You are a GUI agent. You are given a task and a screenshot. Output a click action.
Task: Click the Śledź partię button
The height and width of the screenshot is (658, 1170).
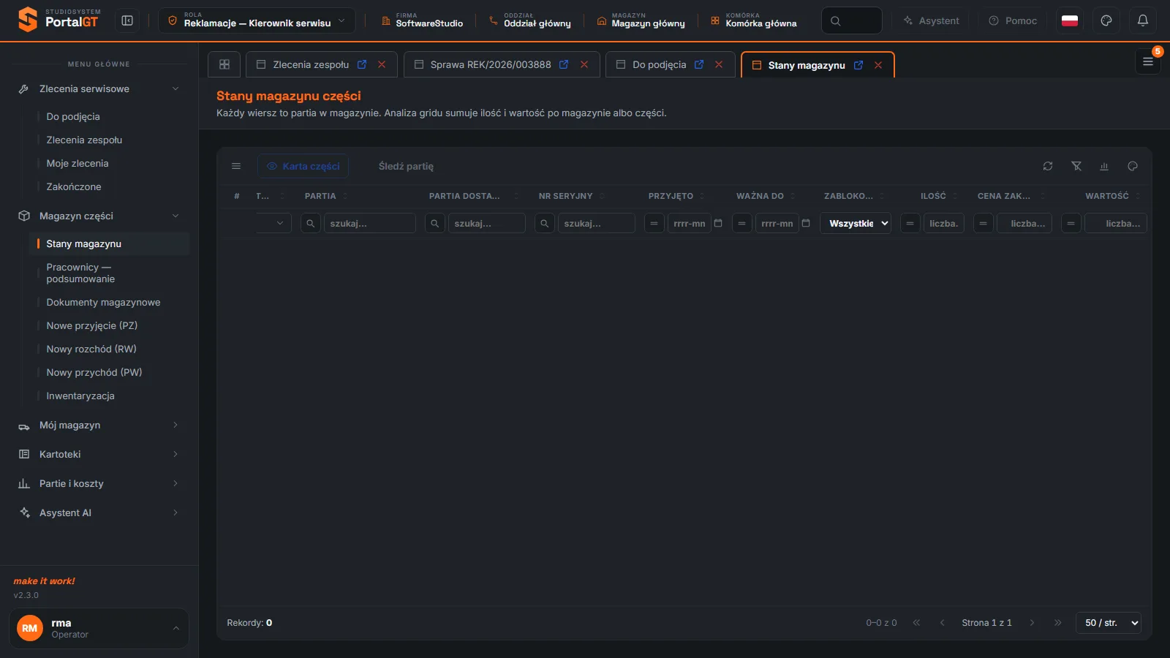tap(406, 166)
